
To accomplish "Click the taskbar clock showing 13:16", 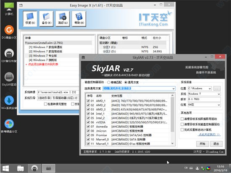I will tap(220, 168).
